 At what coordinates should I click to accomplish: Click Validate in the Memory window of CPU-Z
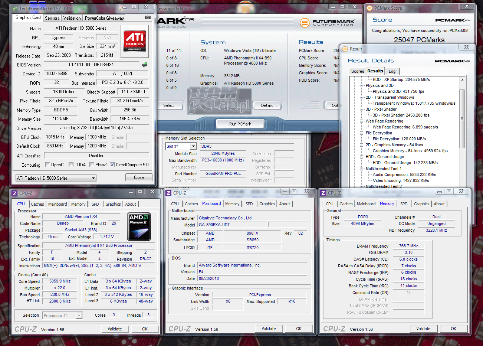423,329
